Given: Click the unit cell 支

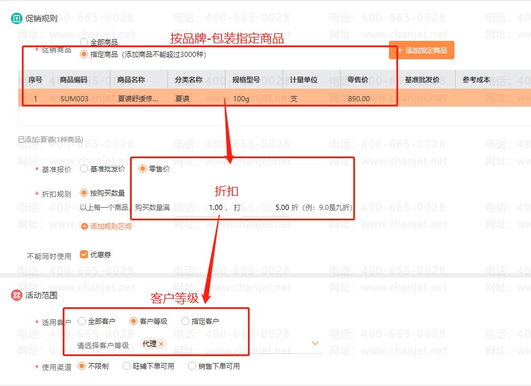Looking at the screenshot, I should (312, 98).
